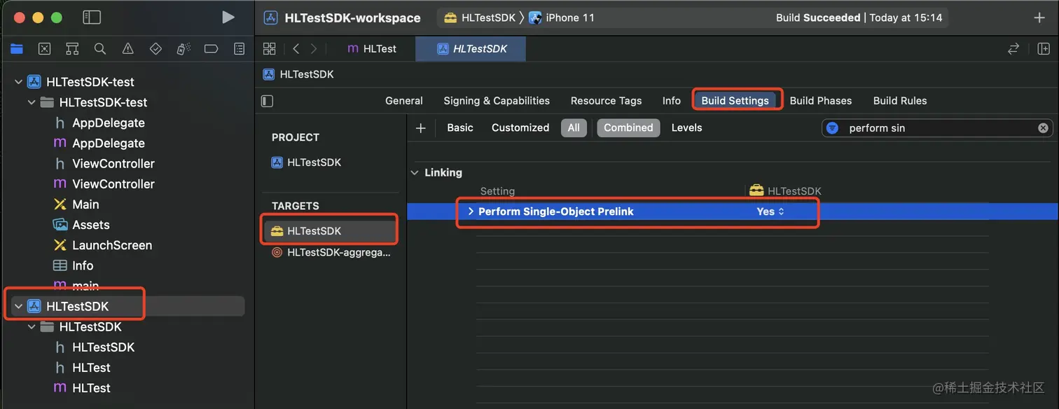The width and height of the screenshot is (1059, 409).
Task: Collapse the HLTestSDK folder group
Action: pyautogui.click(x=32, y=327)
